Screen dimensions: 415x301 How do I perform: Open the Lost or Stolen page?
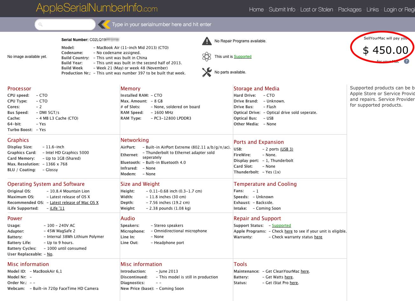[x=316, y=10]
